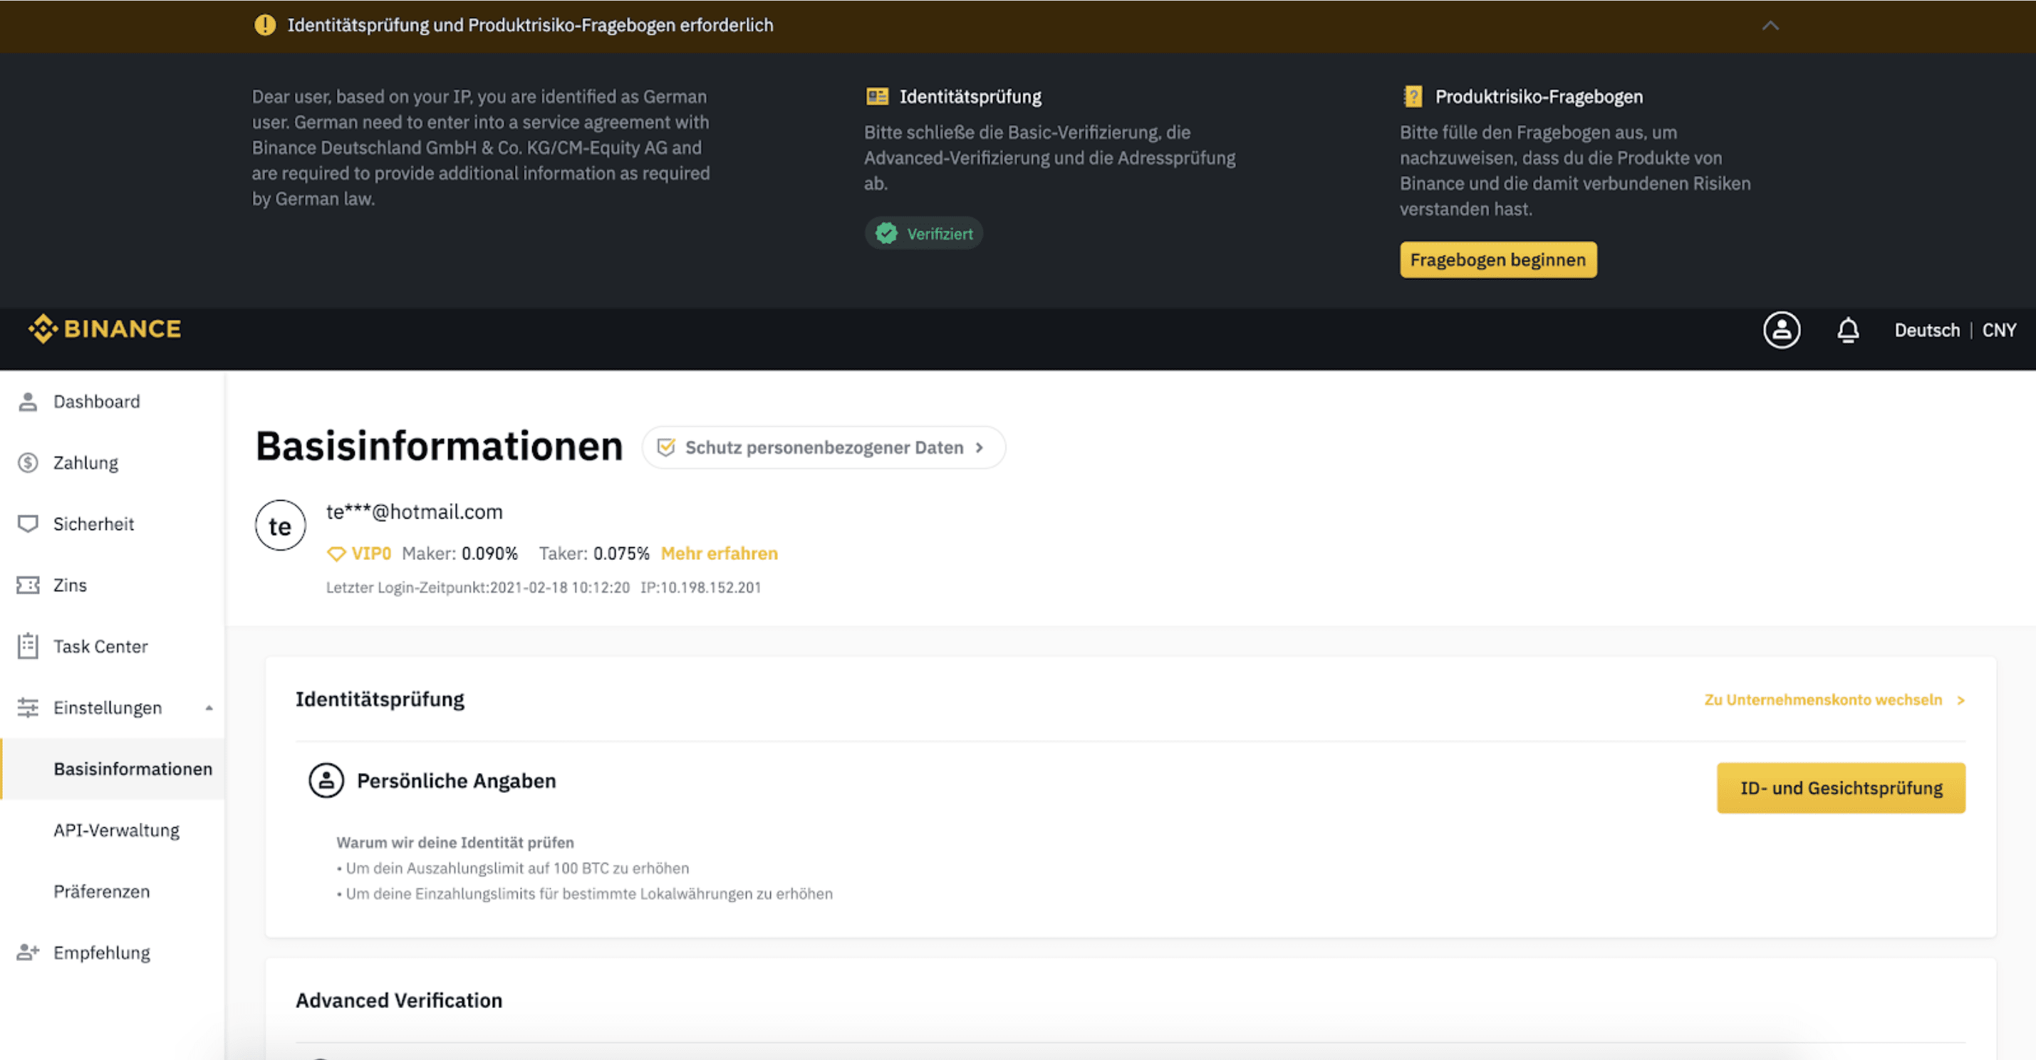Click the Maker 0.090% fee value
2036x1060 pixels.
click(489, 554)
